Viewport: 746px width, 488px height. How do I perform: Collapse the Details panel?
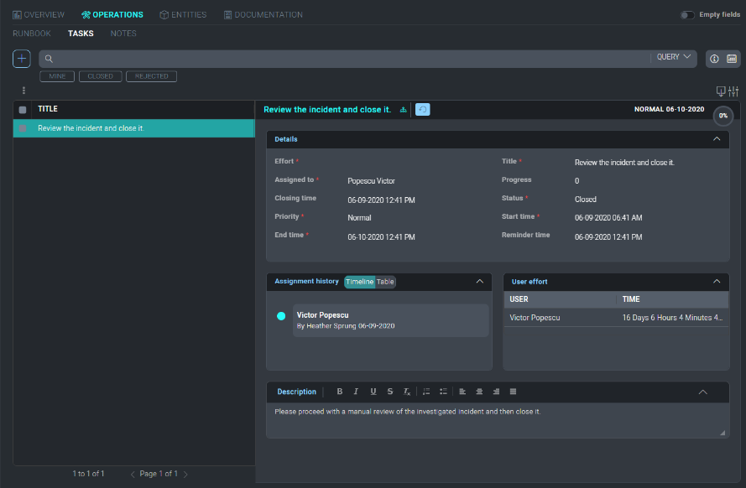pos(717,139)
